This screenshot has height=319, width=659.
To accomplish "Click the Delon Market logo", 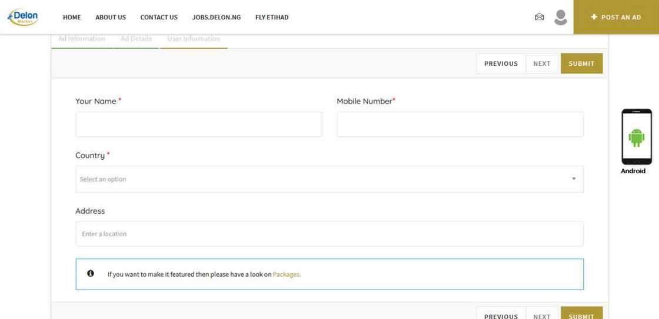I will (x=23, y=17).
